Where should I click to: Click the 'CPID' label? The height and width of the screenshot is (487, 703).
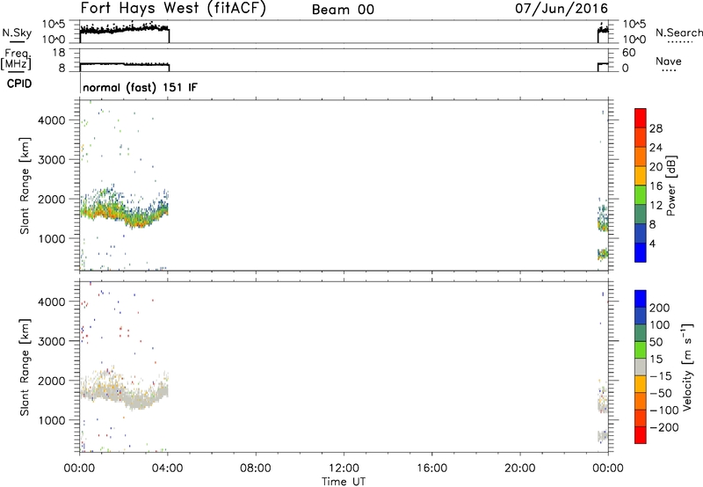[x=19, y=84]
